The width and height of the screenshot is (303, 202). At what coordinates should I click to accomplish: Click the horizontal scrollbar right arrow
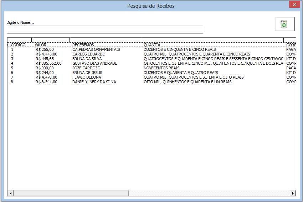point(293,193)
